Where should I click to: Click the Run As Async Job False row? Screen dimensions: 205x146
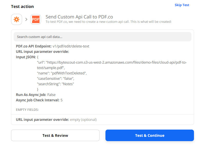click(36, 95)
